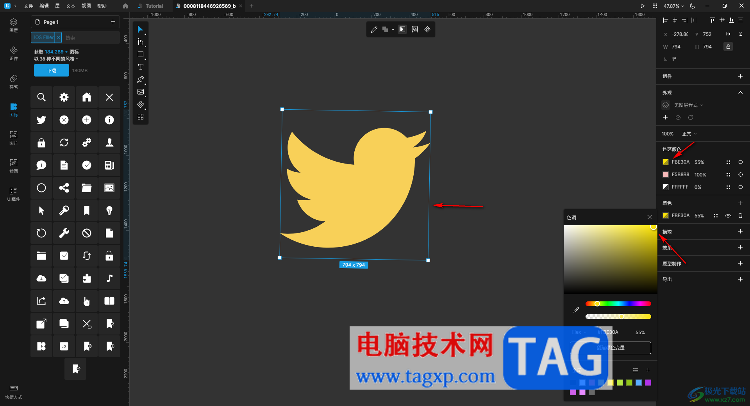Viewport: 750px width, 406px height.
Task: Click the edit shape pencil icon
Action: click(x=374, y=29)
